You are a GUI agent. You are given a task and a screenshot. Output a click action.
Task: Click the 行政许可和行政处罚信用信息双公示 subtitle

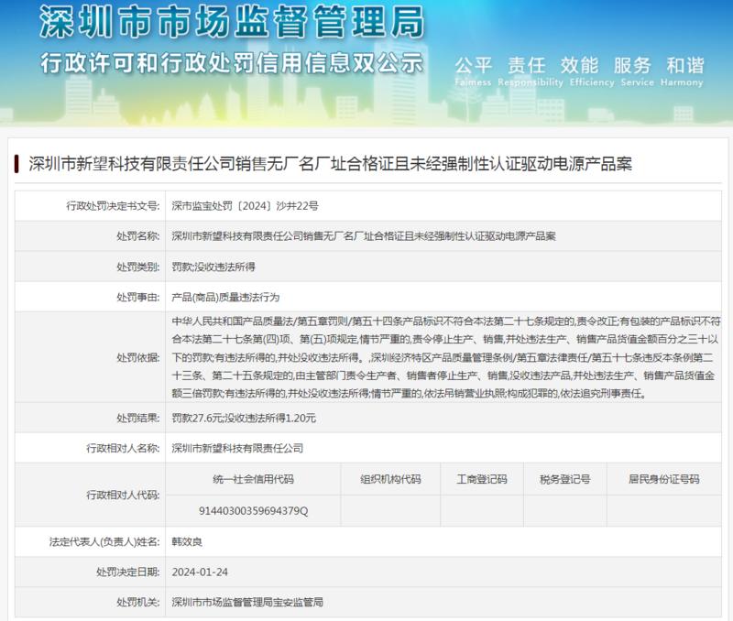(x=232, y=63)
